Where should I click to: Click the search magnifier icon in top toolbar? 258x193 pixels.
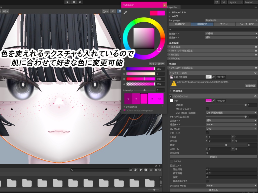[x=224, y=2]
